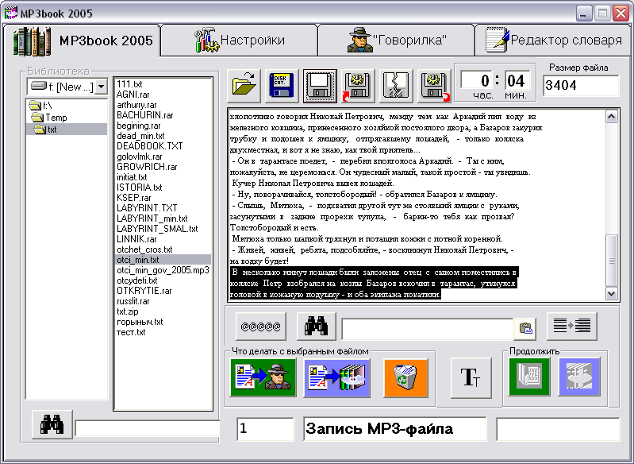The height and width of the screenshot is (464, 634).
Task: Switch to the MP3book 2005 tab
Action: click(83, 40)
